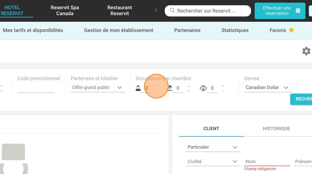Decrease baby count with down arrow

223,91
